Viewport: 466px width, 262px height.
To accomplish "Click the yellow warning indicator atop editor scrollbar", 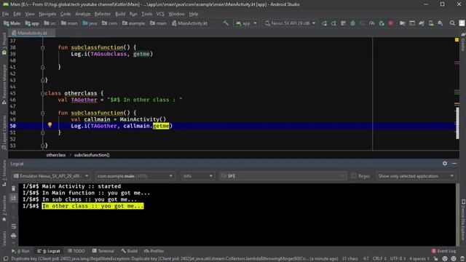I will [x=457, y=40].
